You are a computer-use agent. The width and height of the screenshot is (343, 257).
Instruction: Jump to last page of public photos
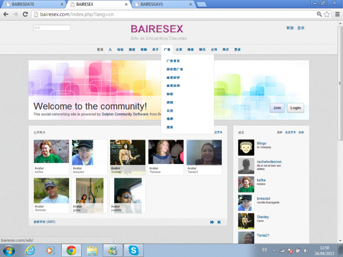coord(219,222)
